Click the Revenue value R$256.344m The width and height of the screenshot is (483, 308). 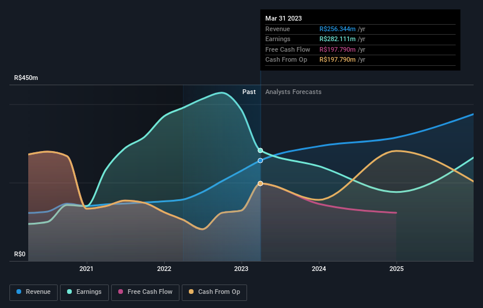pyautogui.click(x=337, y=29)
